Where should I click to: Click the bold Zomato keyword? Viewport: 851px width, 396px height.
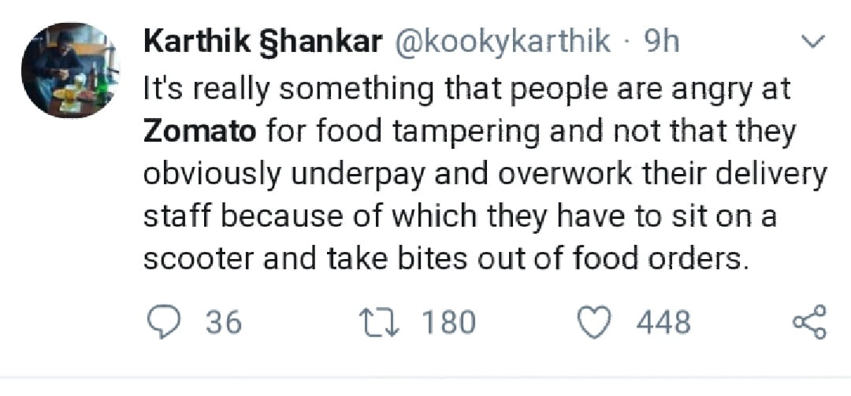(x=199, y=131)
